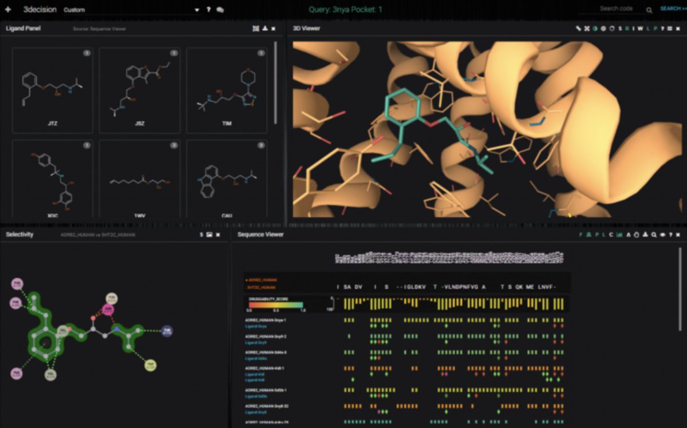
Task: Close the 3D Viewer panel
Action: point(678,29)
